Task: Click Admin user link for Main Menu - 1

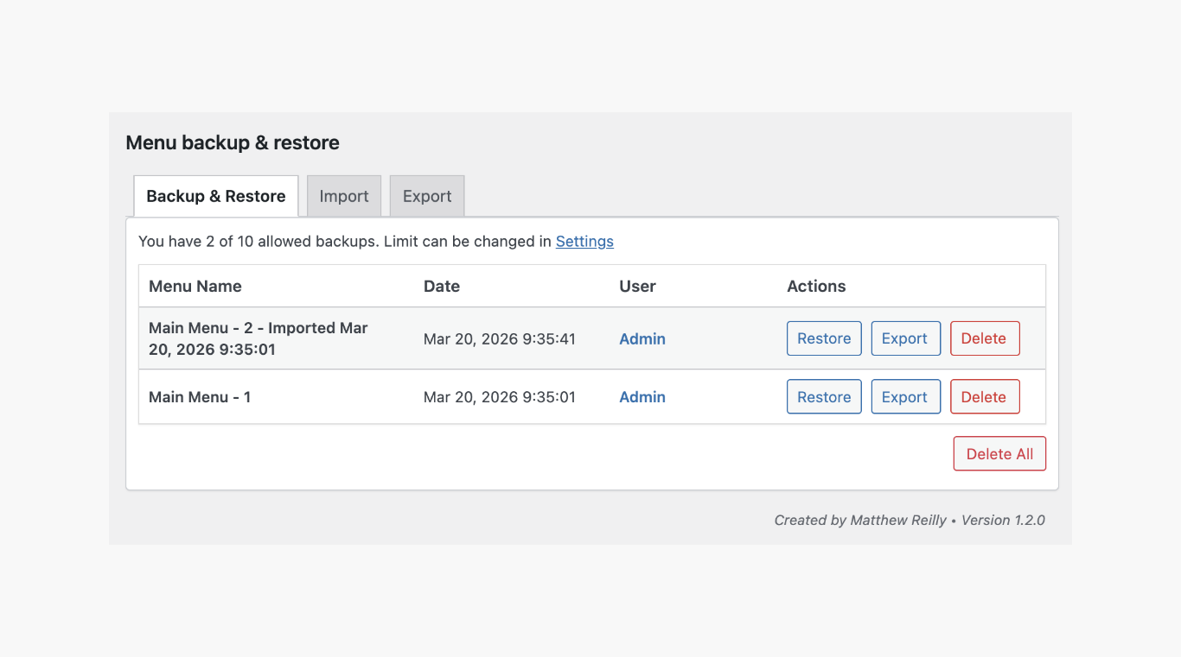Action: [x=642, y=397]
